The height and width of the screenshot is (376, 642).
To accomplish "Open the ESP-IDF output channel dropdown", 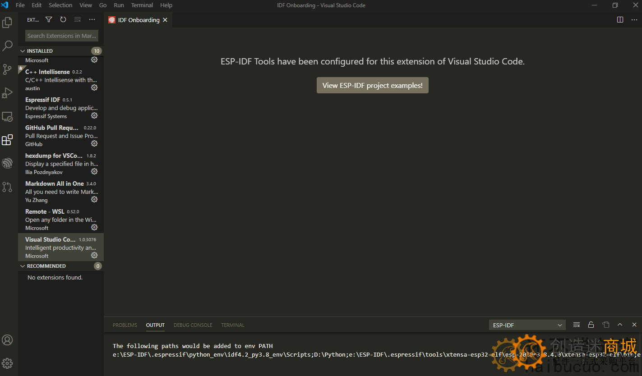I will pyautogui.click(x=527, y=325).
